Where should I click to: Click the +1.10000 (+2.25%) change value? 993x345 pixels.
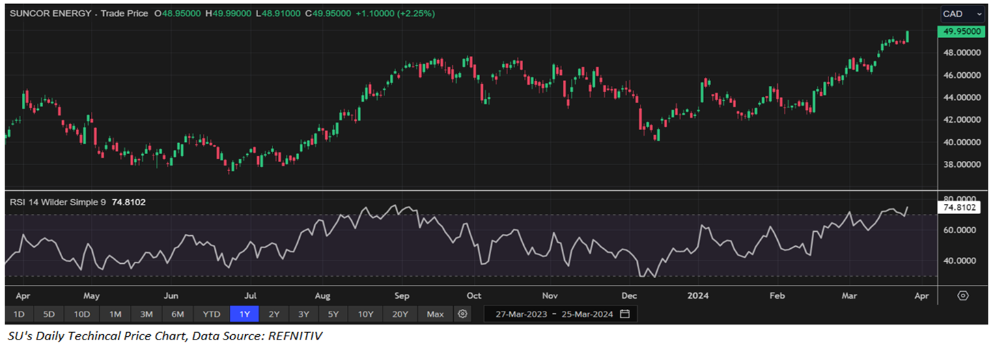397,13
